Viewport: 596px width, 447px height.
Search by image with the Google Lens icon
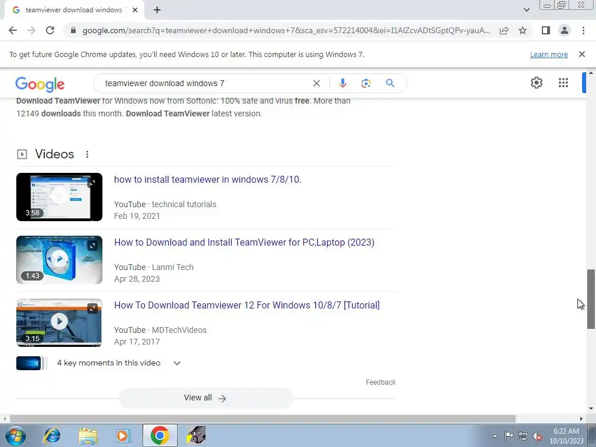pos(366,83)
